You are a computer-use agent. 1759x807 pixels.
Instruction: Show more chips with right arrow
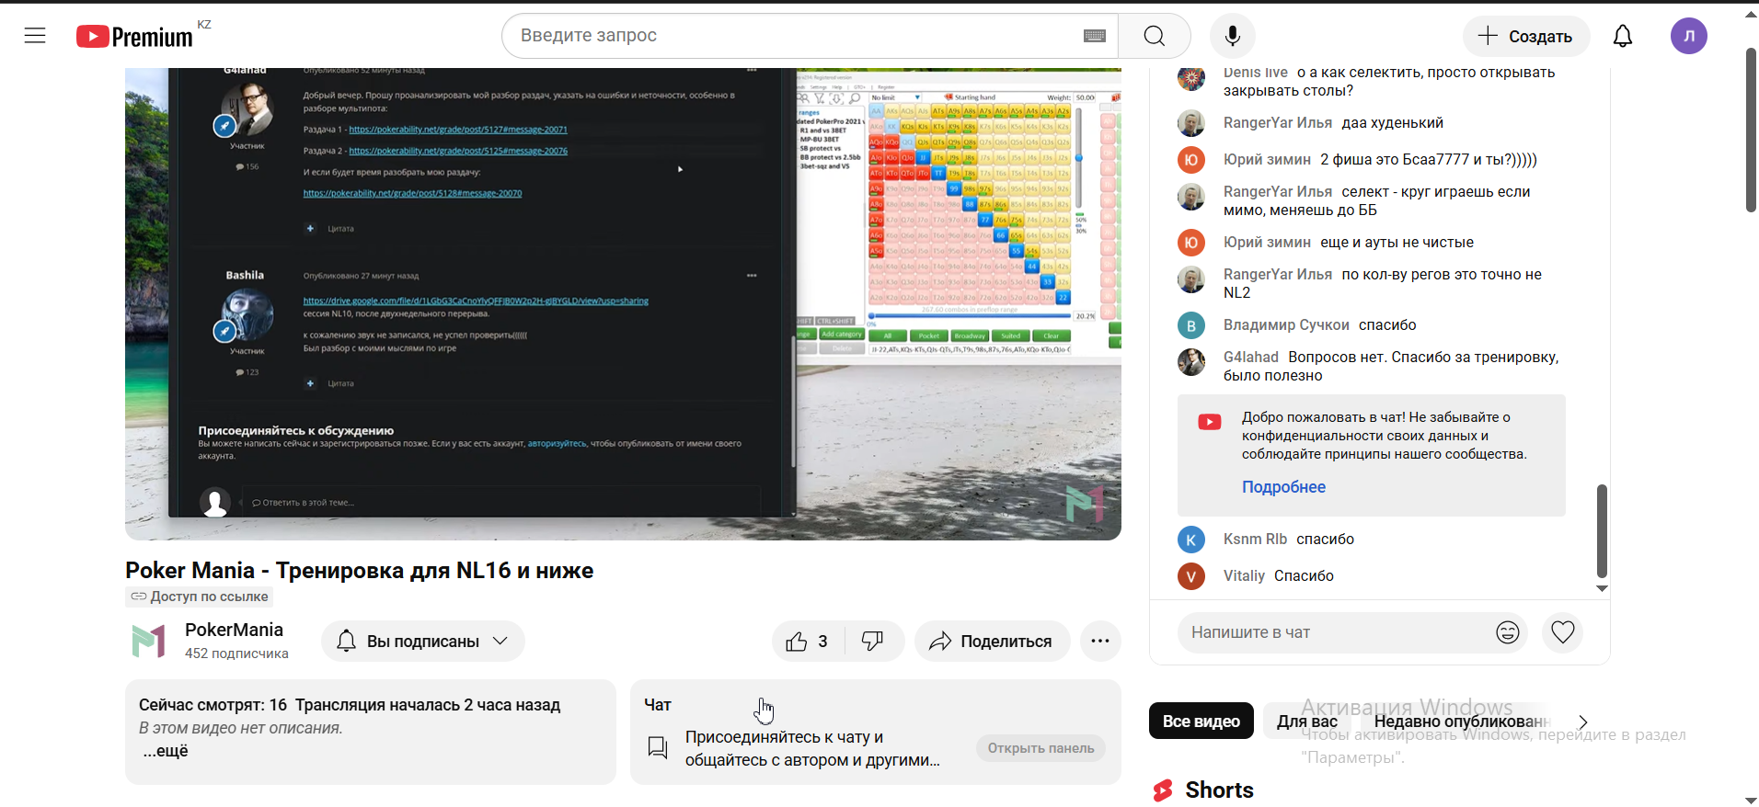point(1583,722)
